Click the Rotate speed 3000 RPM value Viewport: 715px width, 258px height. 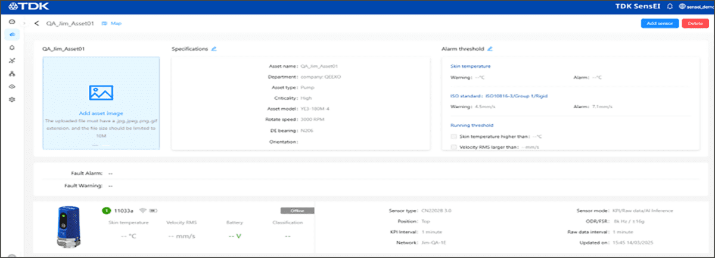[313, 119]
